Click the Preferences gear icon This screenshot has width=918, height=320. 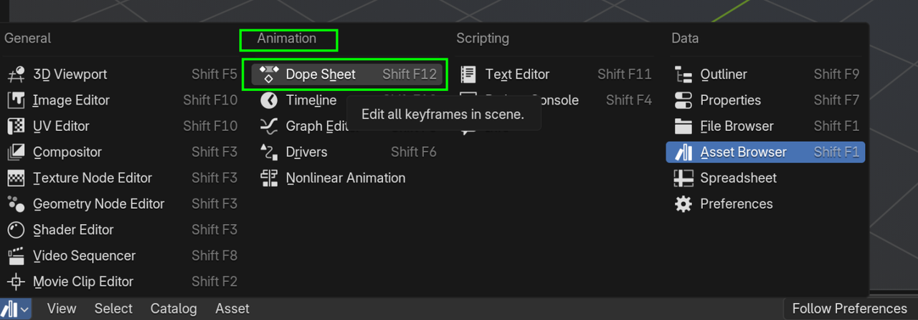(x=683, y=204)
